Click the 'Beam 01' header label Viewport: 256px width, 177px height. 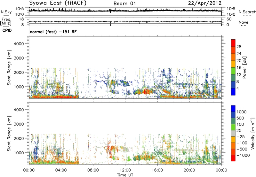pyautogui.click(x=124, y=4)
